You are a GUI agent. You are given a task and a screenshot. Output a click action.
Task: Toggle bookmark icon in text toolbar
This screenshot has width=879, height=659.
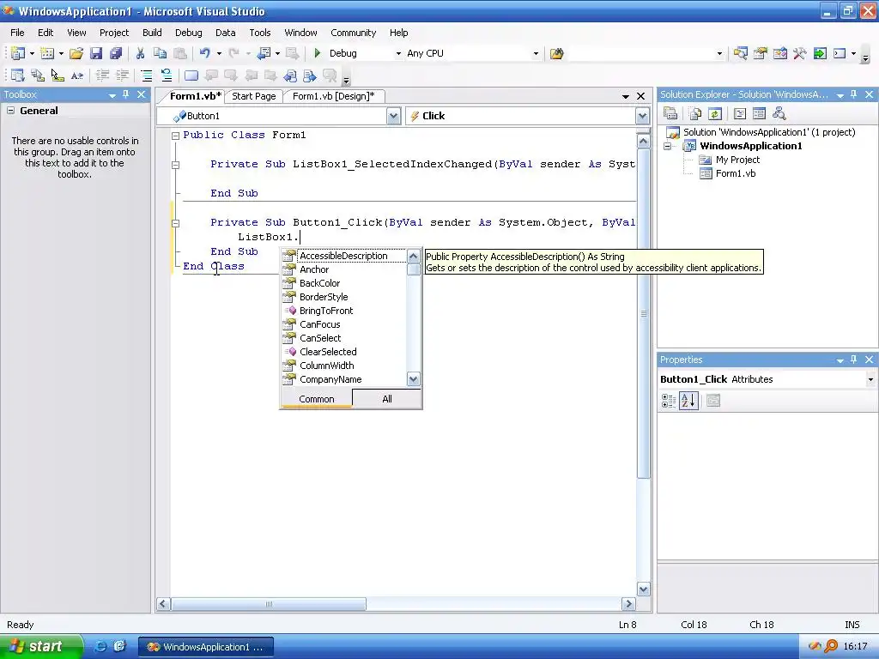tap(191, 76)
